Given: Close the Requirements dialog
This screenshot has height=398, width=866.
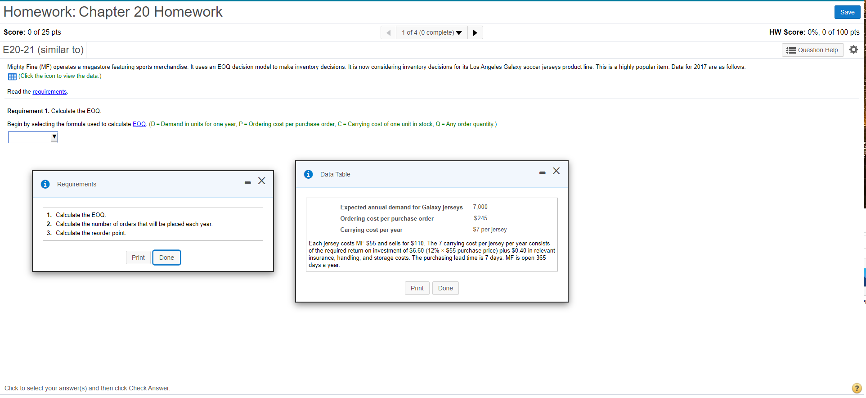Looking at the screenshot, I should (x=261, y=181).
